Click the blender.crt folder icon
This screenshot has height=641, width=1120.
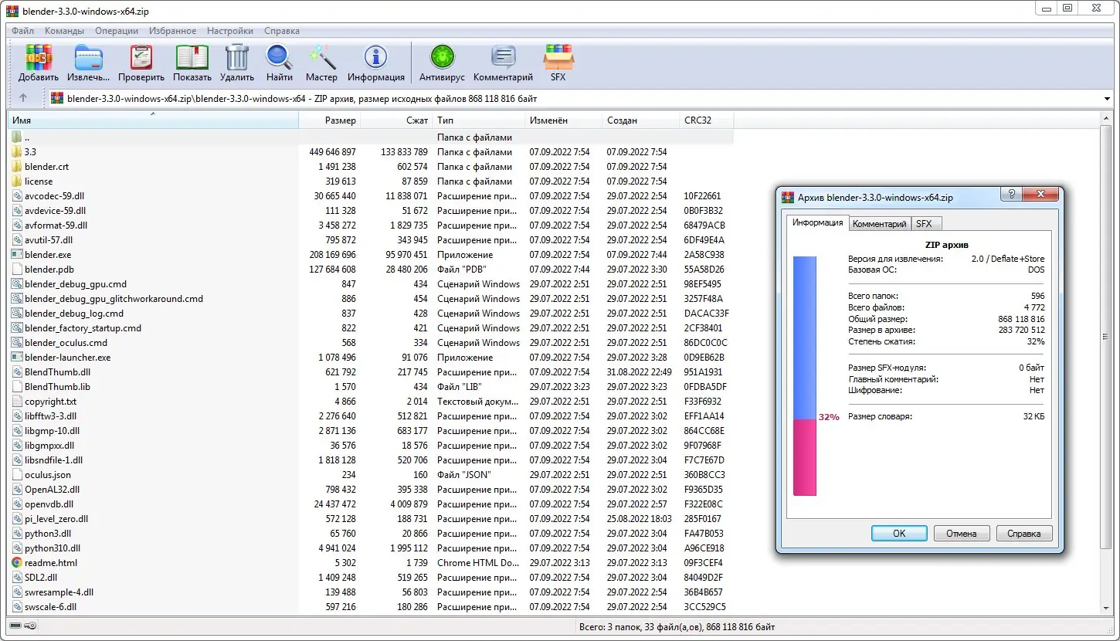tap(17, 167)
